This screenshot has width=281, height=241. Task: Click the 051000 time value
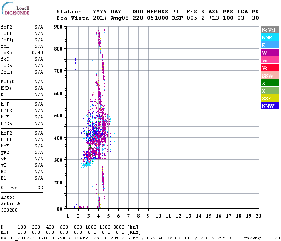157,18
